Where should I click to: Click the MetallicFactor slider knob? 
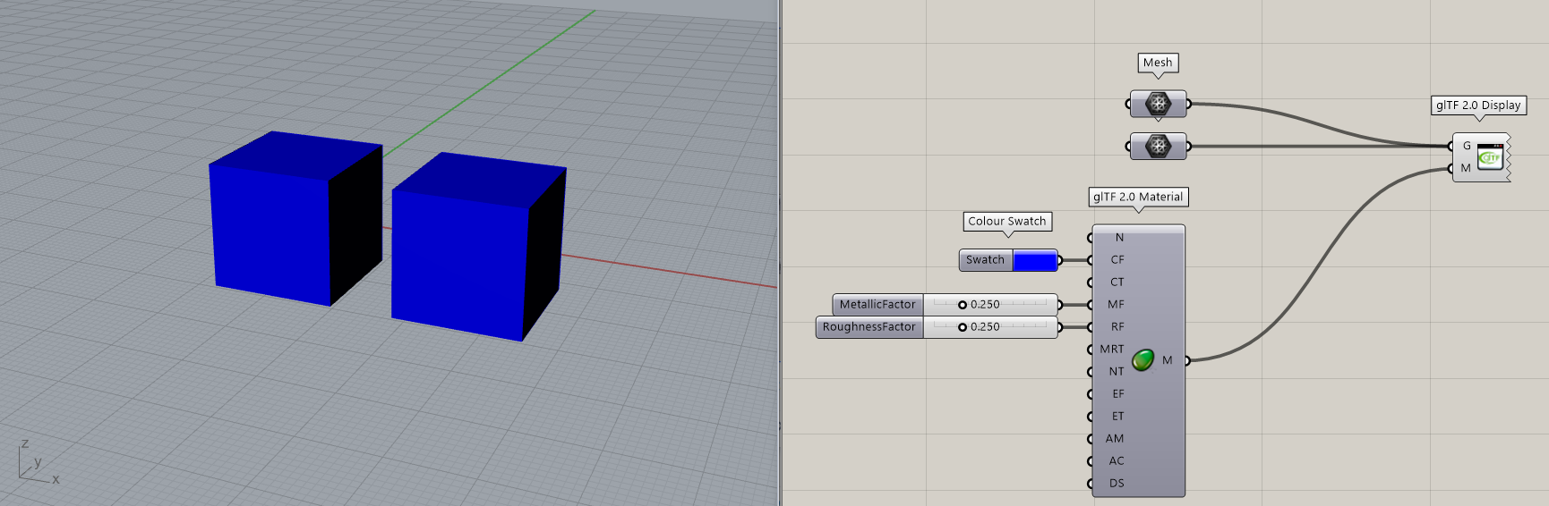pyautogui.click(x=963, y=305)
